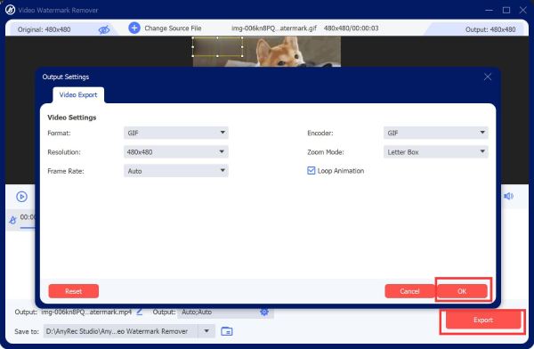Play the video with the play button

[21, 197]
